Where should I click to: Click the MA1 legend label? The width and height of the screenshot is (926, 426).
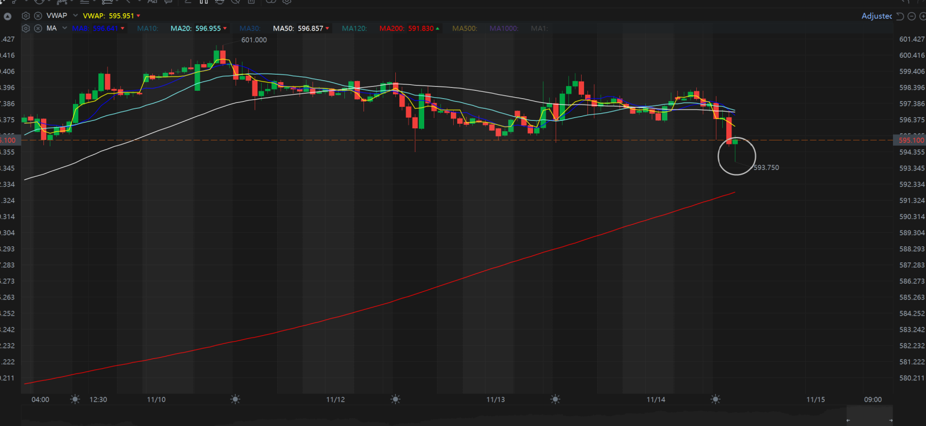[x=539, y=28]
